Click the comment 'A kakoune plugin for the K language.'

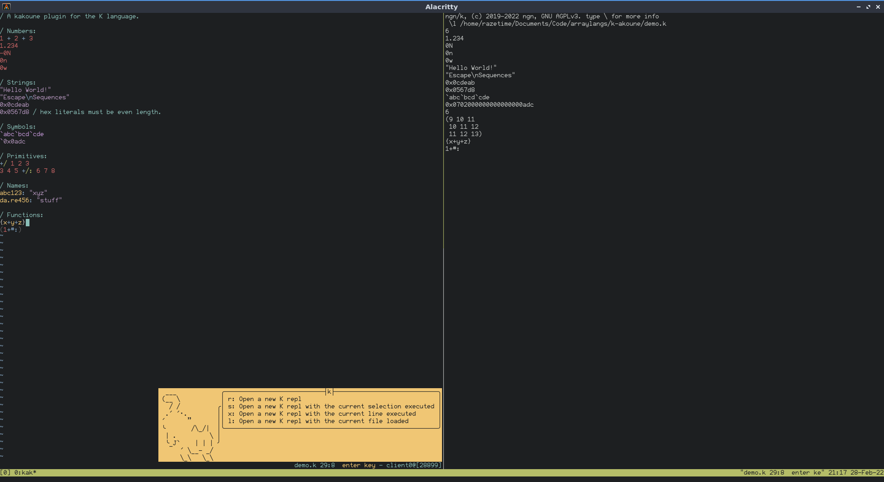[73, 17]
